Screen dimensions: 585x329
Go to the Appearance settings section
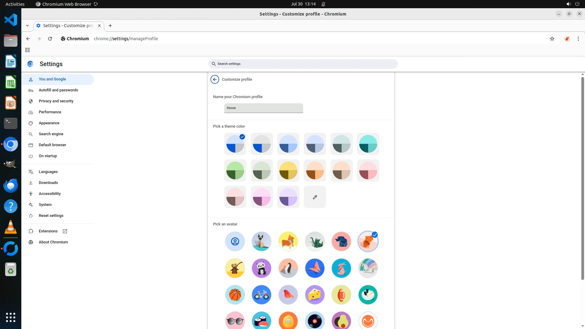pyautogui.click(x=49, y=123)
